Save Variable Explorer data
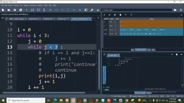Viewport: 184px width, 103px height. [x=110, y=15]
